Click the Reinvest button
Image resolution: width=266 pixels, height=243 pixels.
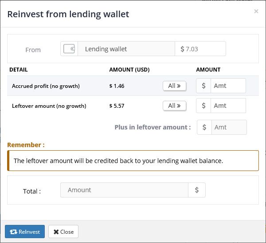pyautogui.click(x=25, y=232)
